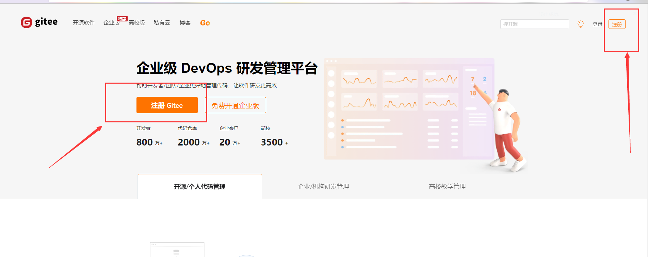Click the 800 万+ developers figure
Image resolution: width=648 pixels, height=257 pixels.
149,142
